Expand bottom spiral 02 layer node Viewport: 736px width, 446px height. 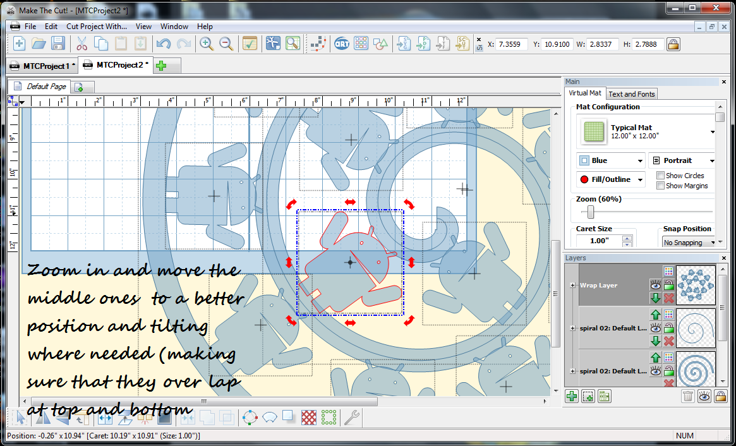pos(572,371)
